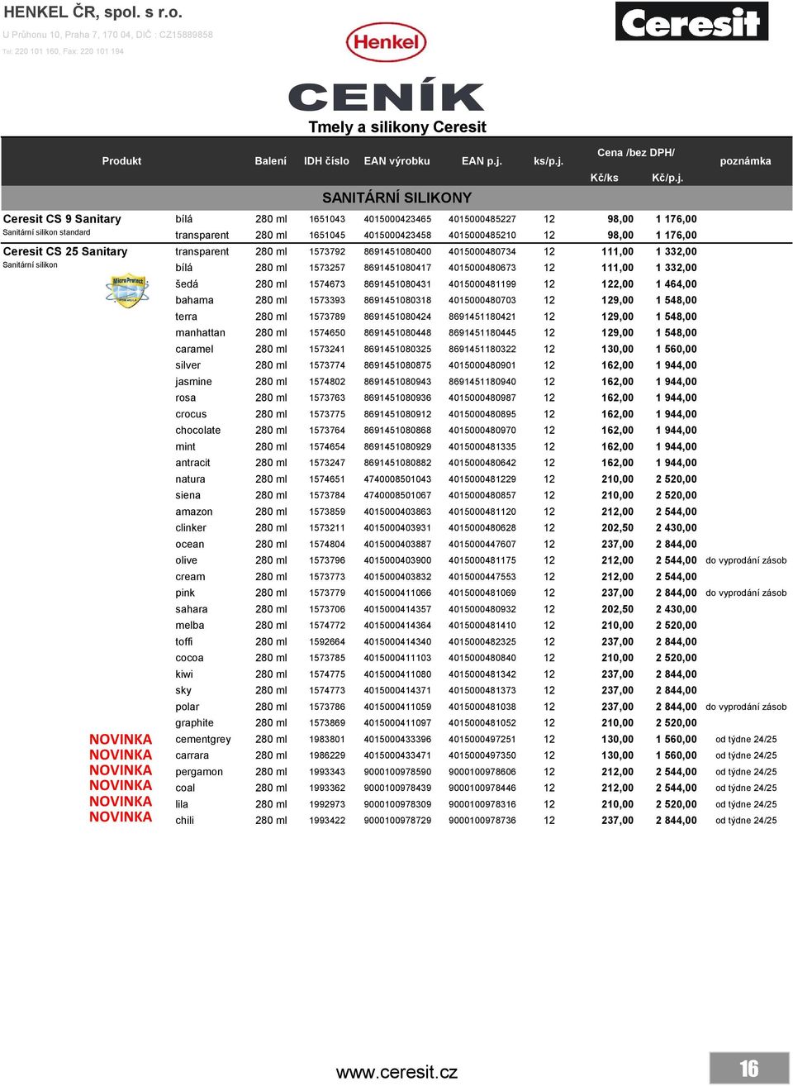Click the 'Cena /bez DPH/' header
The height and width of the screenshot is (1086, 793).
coord(636,153)
